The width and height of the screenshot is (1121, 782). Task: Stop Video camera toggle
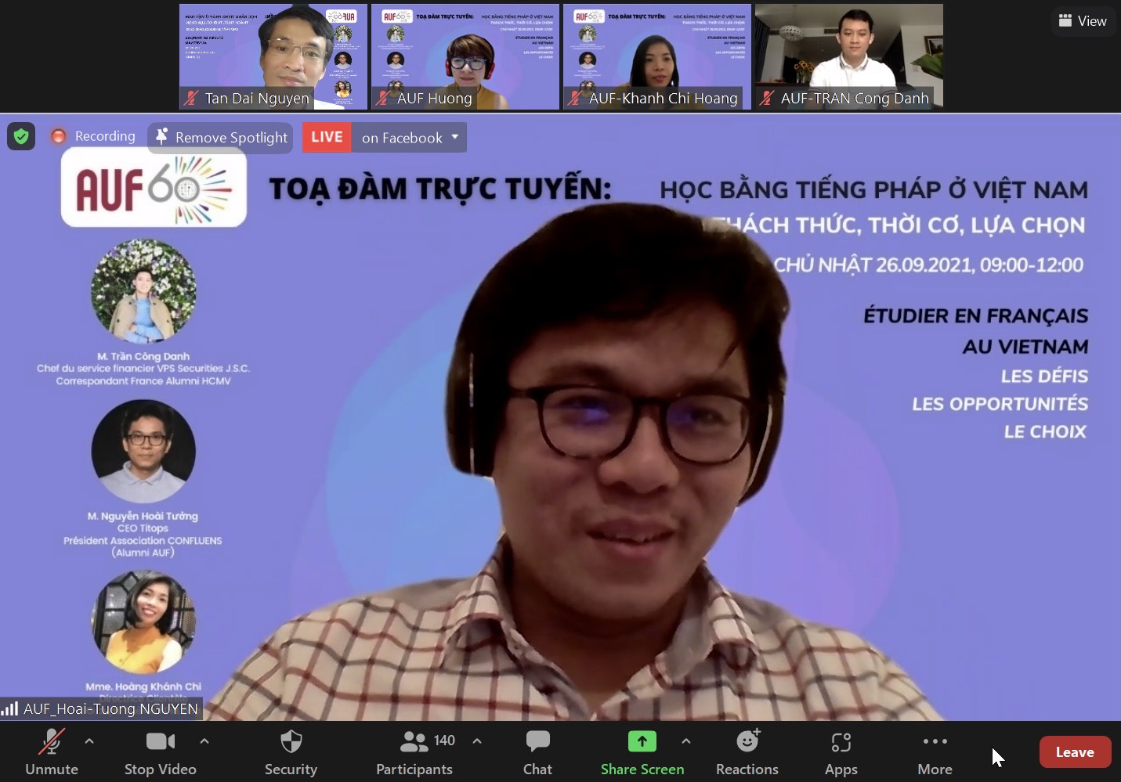[x=160, y=751]
